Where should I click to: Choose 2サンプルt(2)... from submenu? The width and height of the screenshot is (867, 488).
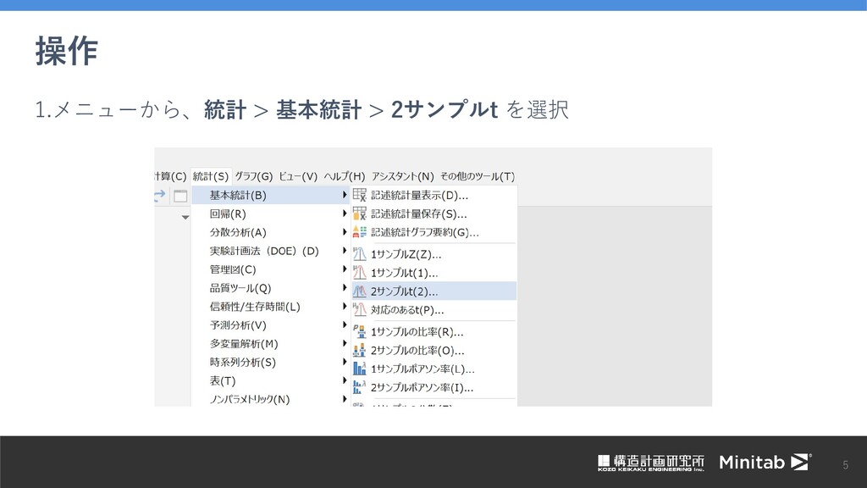click(x=434, y=291)
